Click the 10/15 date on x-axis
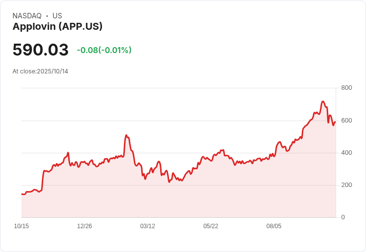This screenshot has width=366, height=252. pyautogui.click(x=21, y=226)
